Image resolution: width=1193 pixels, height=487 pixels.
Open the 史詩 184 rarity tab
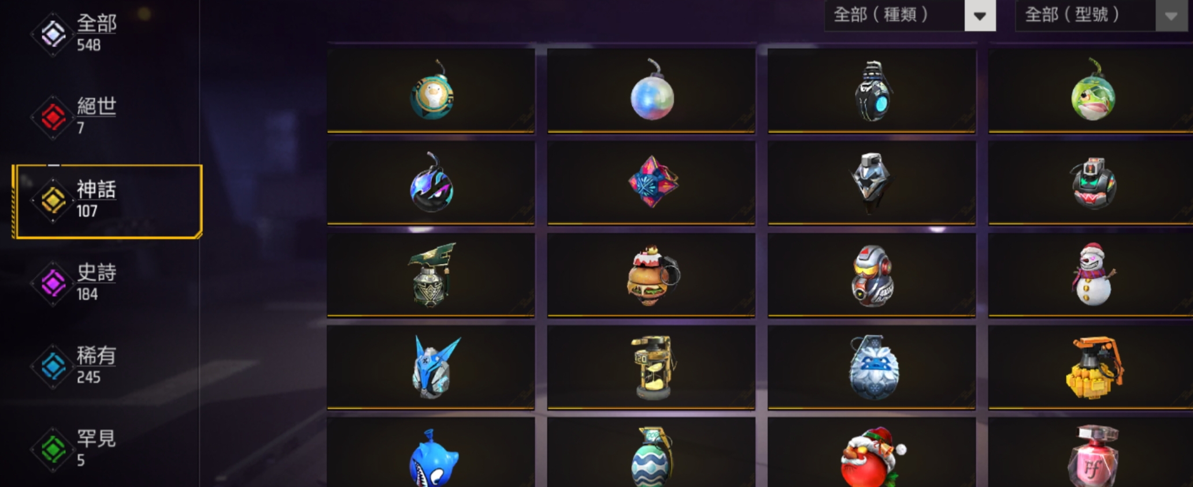tap(75, 283)
